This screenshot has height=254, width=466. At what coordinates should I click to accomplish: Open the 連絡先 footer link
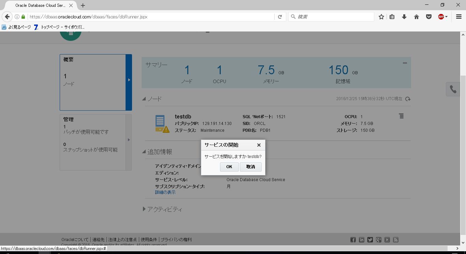[x=98, y=240]
